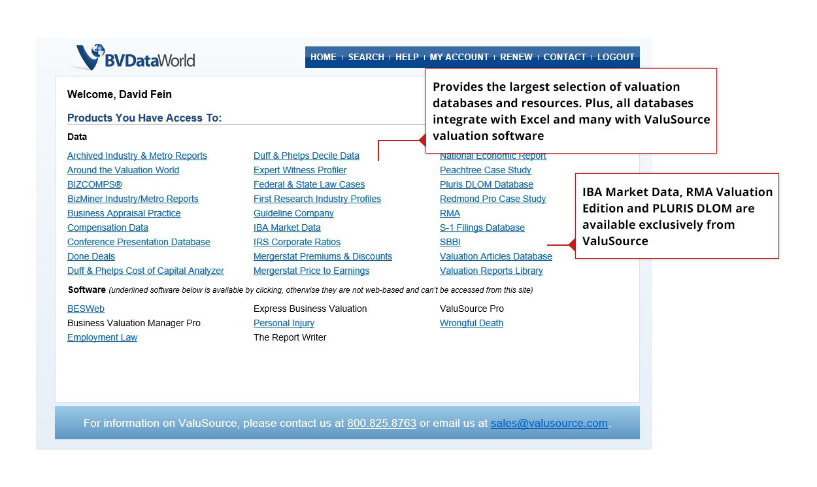Launch Duff & Phelps Cost of Capital Analyzer
Image resolution: width=817 pixels, height=487 pixels.
tap(146, 271)
